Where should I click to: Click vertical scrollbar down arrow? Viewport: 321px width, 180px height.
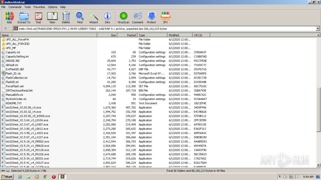[318, 165]
